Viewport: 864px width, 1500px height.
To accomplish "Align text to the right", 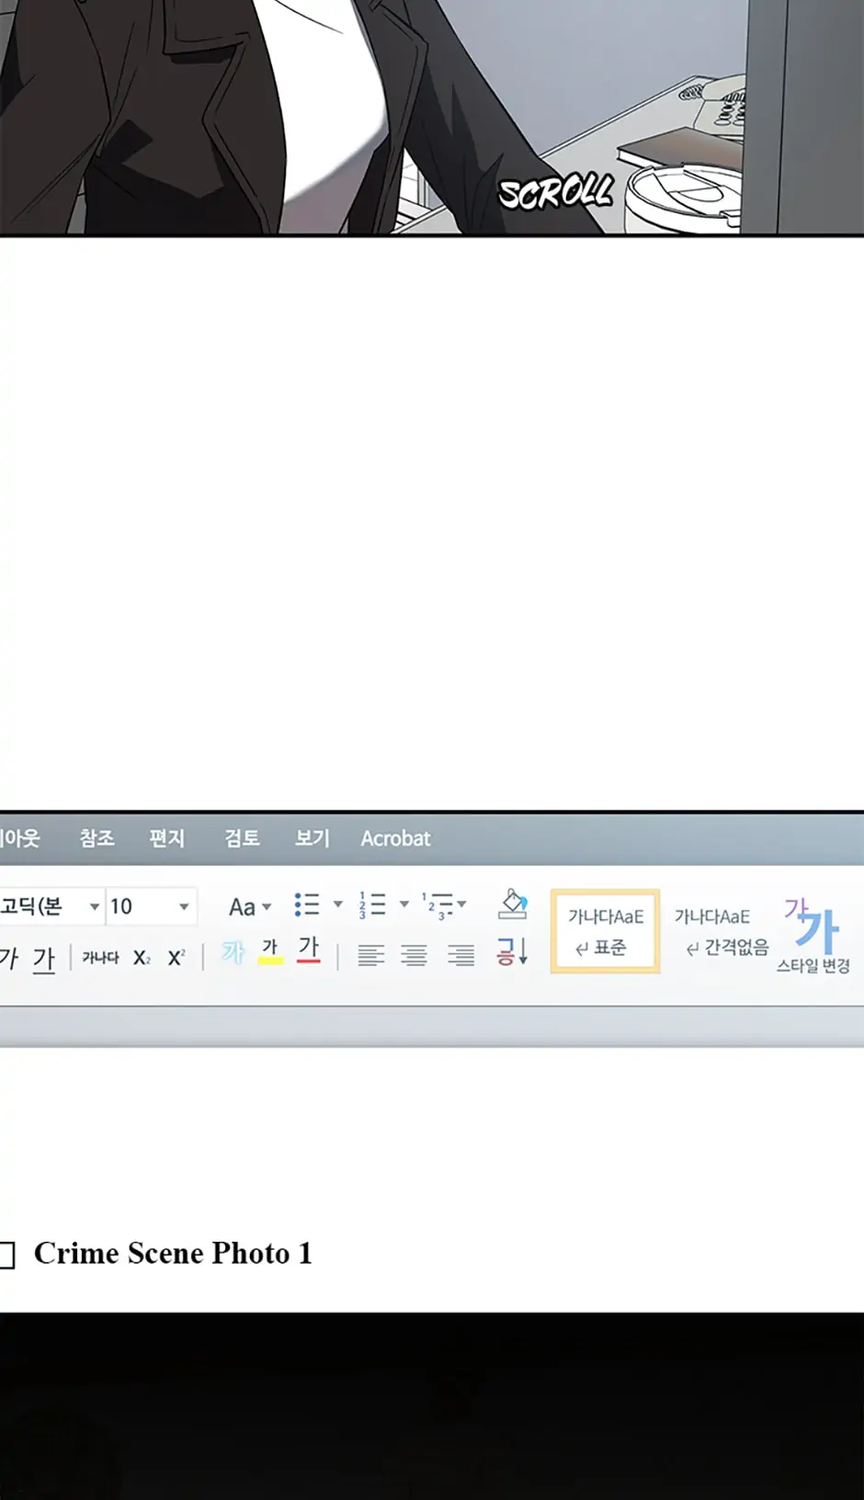I will point(460,956).
